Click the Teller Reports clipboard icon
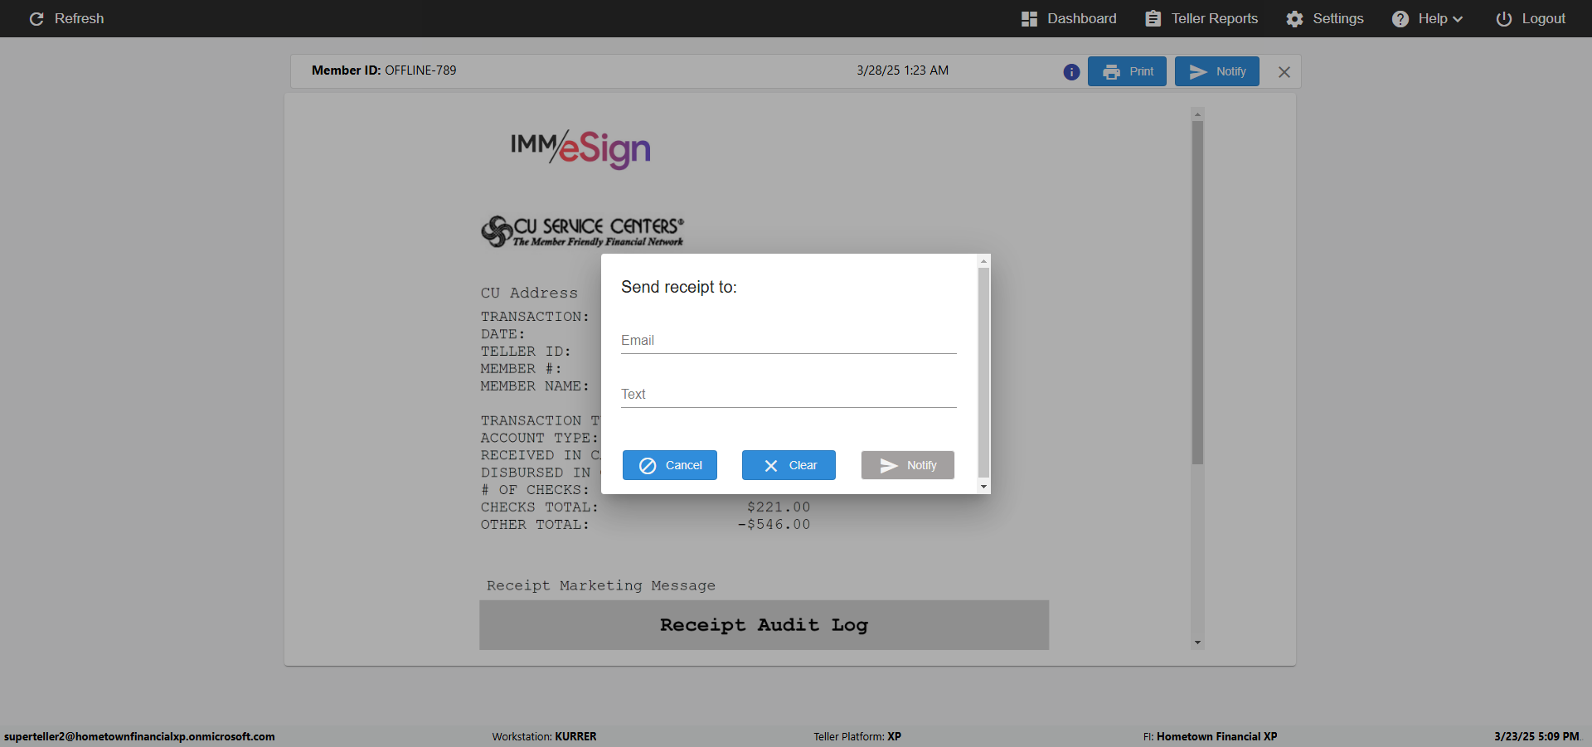The height and width of the screenshot is (747, 1592). click(x=1153, y=18)
